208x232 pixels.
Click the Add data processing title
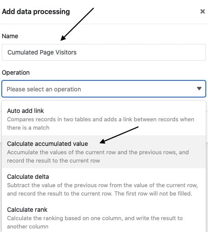[36, 11]
